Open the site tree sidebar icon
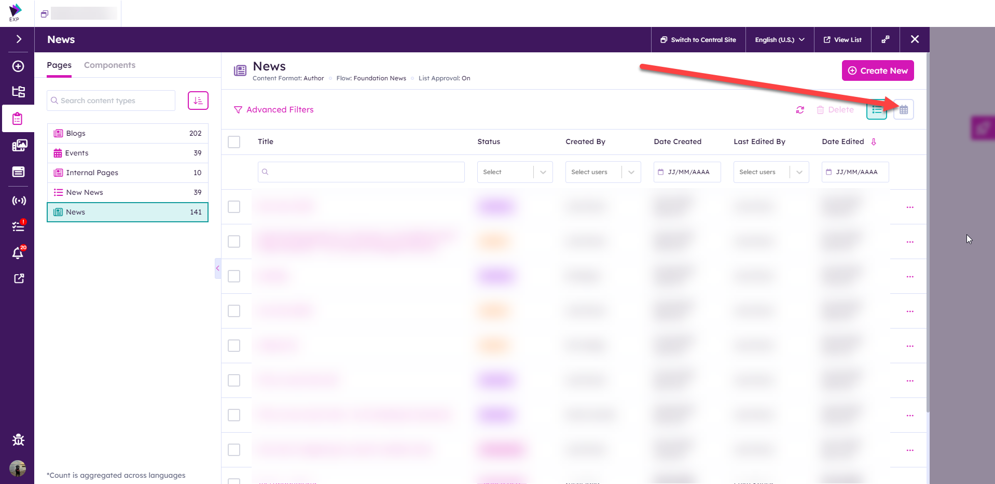This screenshot has width=995, height=484. [x=19, y=92]
